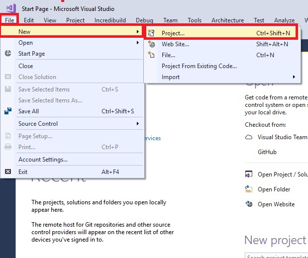Viewport: 308px width, 258px height.
Task: Open the Test menu
Action: (x=259, y=20)
